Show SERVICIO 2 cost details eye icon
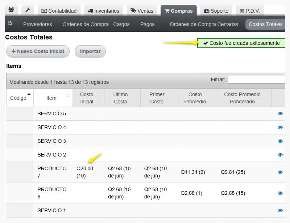This screenshot has width=290, height=223. (x=280, y=155)
